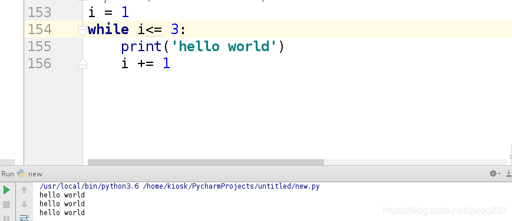Place cursor on 'i += 1' statement
This screenshot has height=221, width=512.
(x=146, y=63)
